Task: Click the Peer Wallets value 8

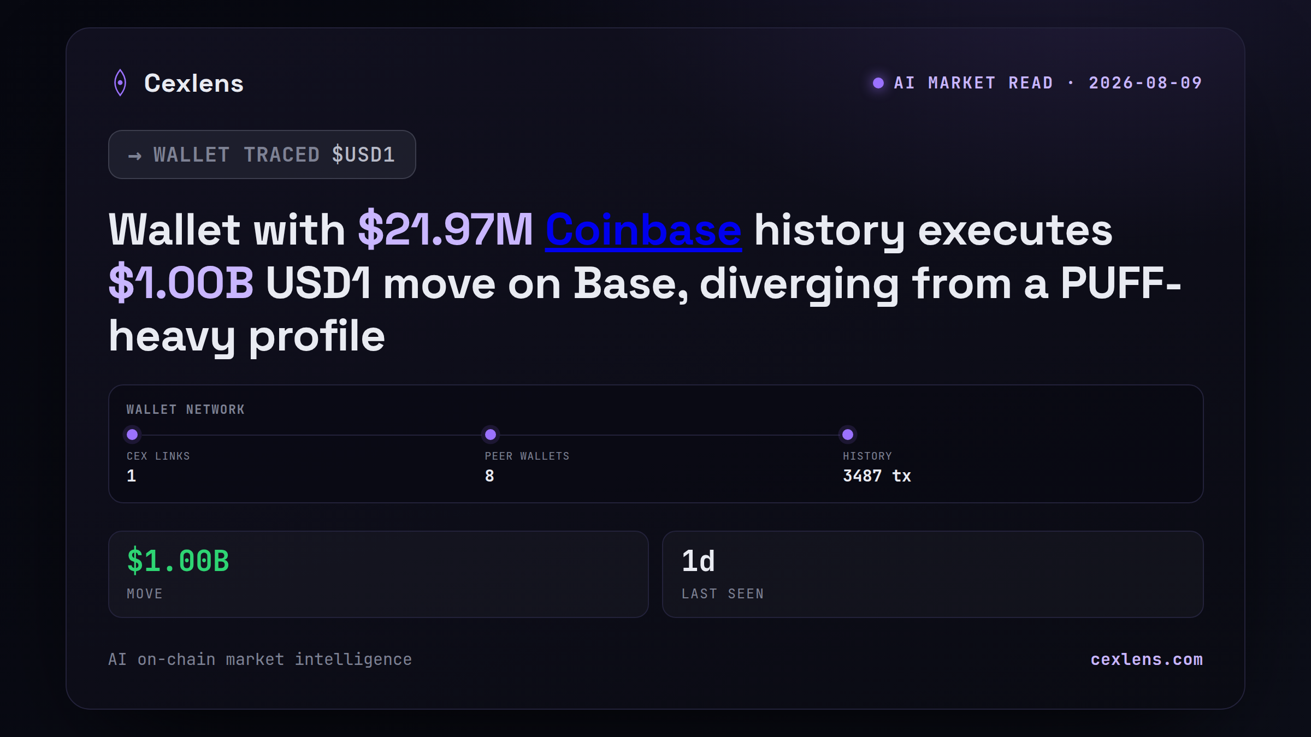Action: tap(489, 476)
